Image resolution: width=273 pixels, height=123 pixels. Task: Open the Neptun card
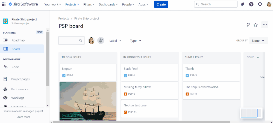click(x=88, y=72)
